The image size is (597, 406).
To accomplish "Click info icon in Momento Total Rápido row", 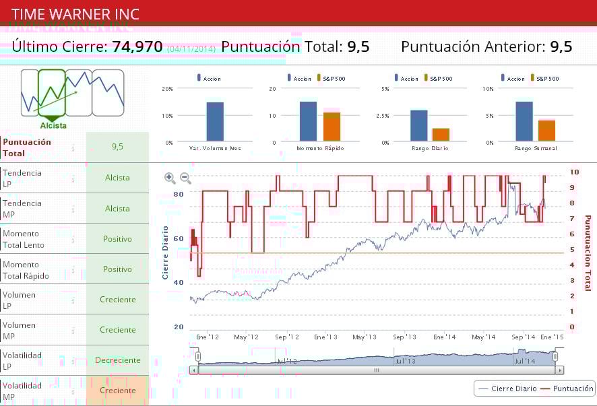I will [x=73, y=270].
